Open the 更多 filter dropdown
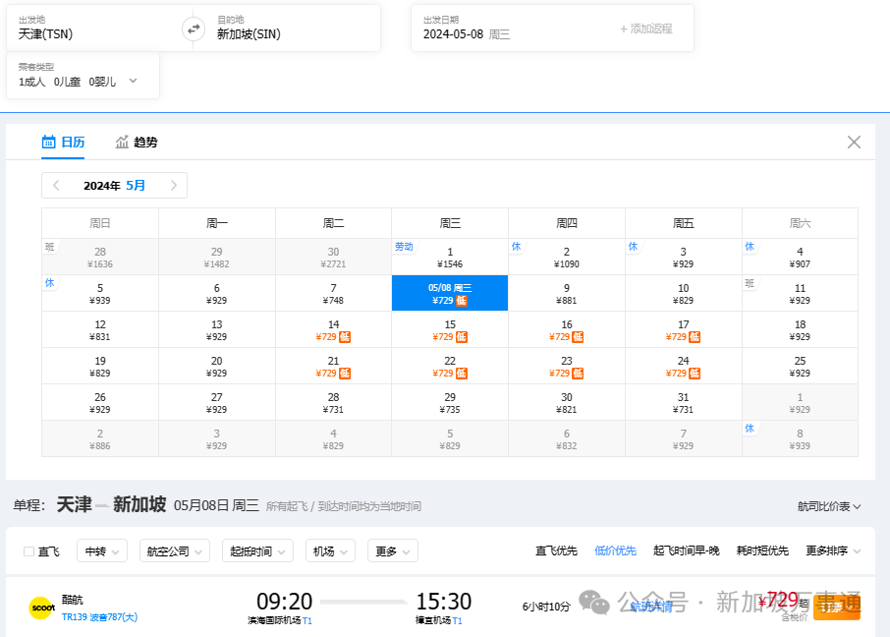 pyautogui.click(x=393, y=551)
